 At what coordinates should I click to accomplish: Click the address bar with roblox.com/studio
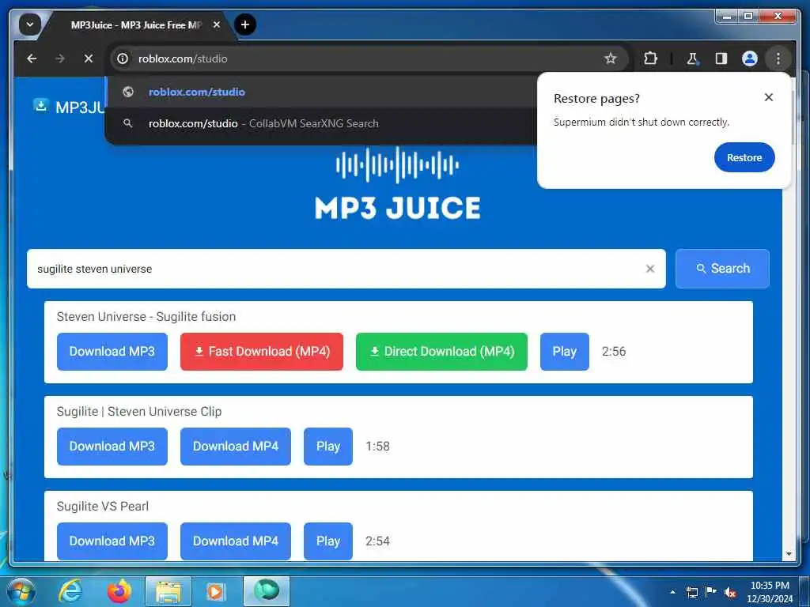tap(369, 58)
